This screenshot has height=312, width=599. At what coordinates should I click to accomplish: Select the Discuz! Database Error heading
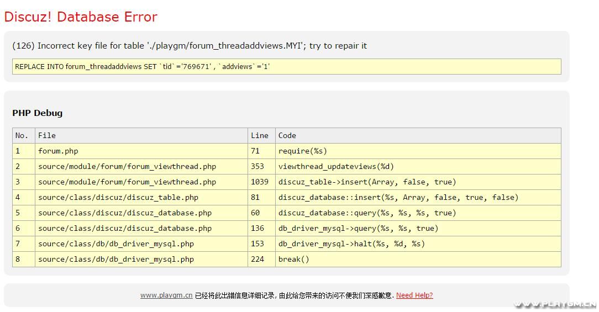coord(81,17)
